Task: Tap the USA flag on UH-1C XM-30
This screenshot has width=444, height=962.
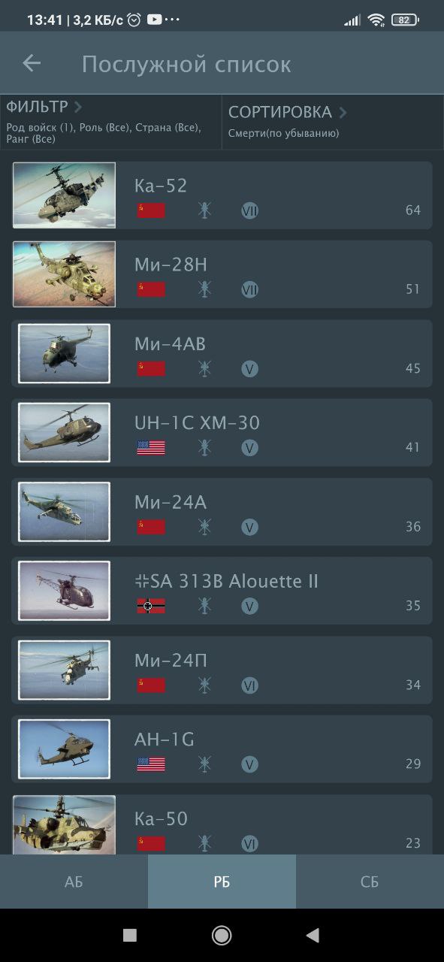Action: coord(151,448)
